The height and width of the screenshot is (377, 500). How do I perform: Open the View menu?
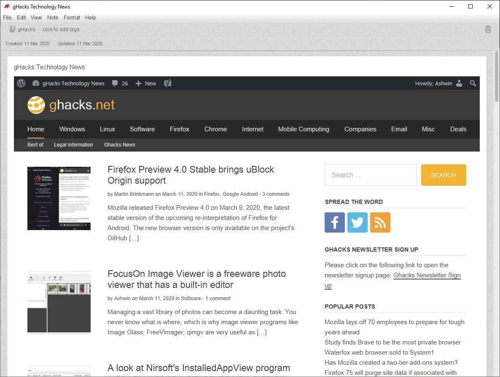point(36,18)
